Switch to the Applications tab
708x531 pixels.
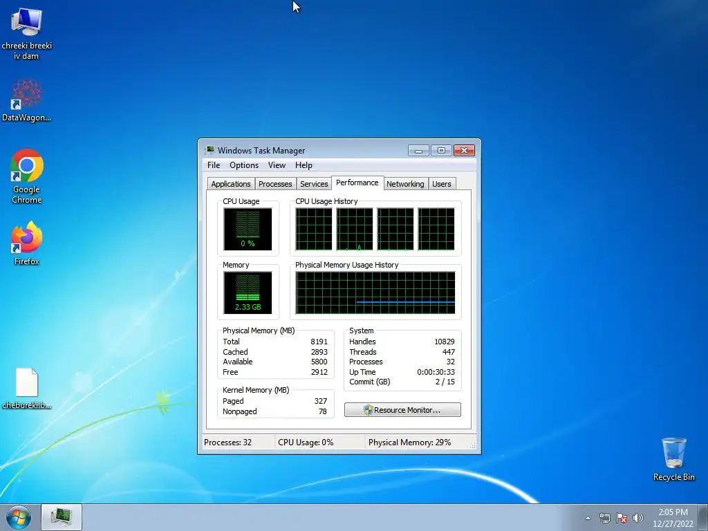tap(231, 184)
